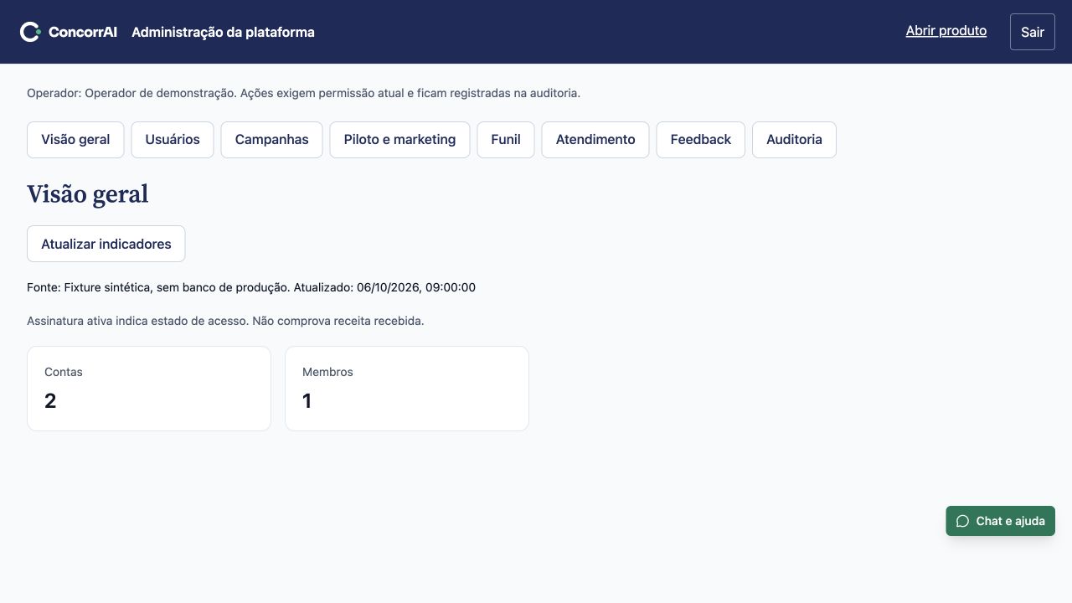This screenshot has width=1072, height=603.
Task: Go to the Campanhas tab
Action: point(271,140)
